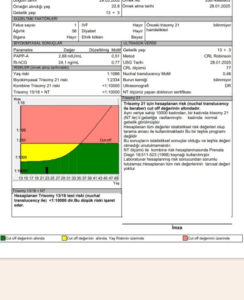
Task: Select 'bilinmiyor' beside Önceki trisomy 21
Action: (222, 25)
